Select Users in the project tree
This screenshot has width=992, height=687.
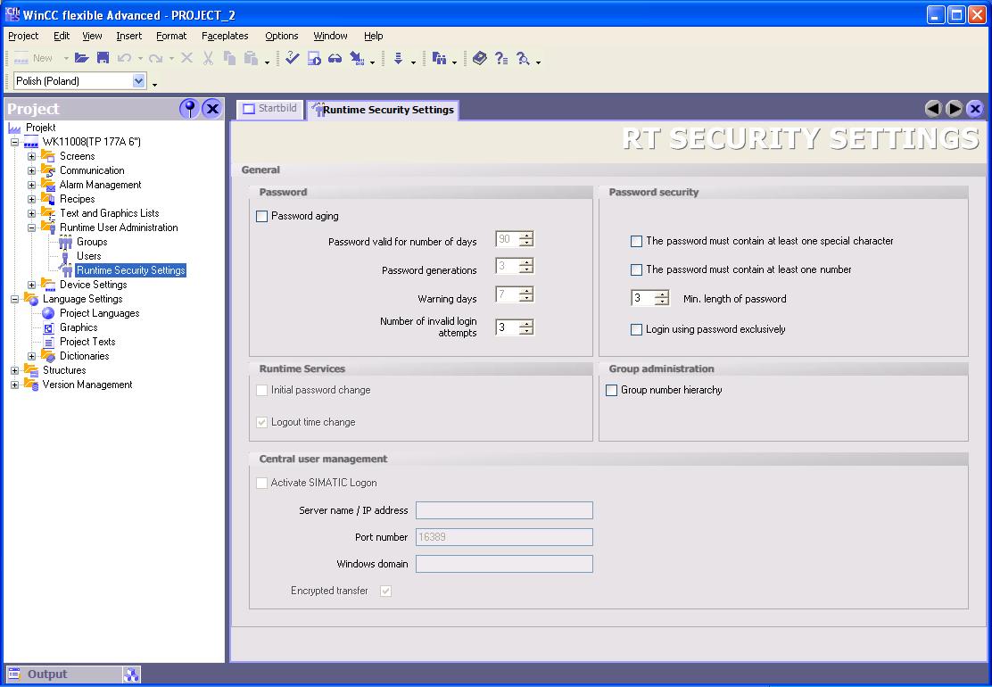88,256
